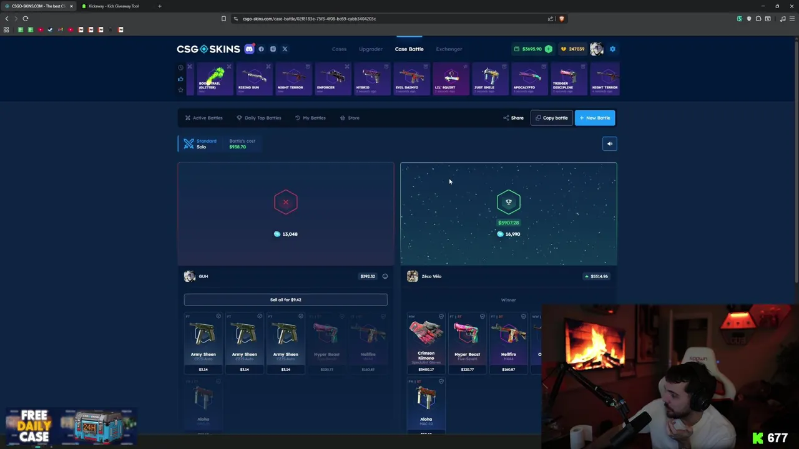Toggle shield check on winner's Aloha card
Image resolution: width=799 pixels, height=449 pixels.
tap(441, 381)
